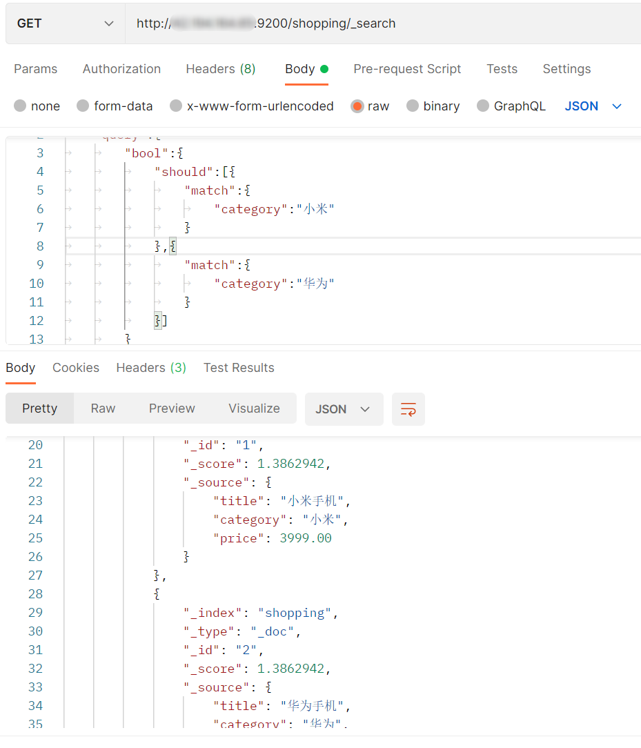Open the request Headers (8) tab
This screenshot has width=641, height=748.
221,69
